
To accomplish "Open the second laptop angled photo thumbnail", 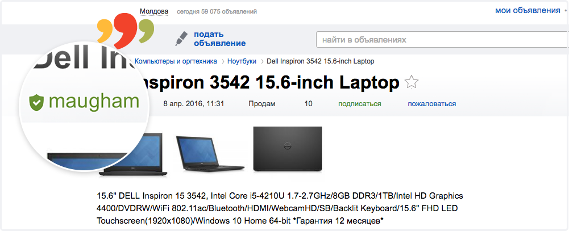I will click(210, 153).
